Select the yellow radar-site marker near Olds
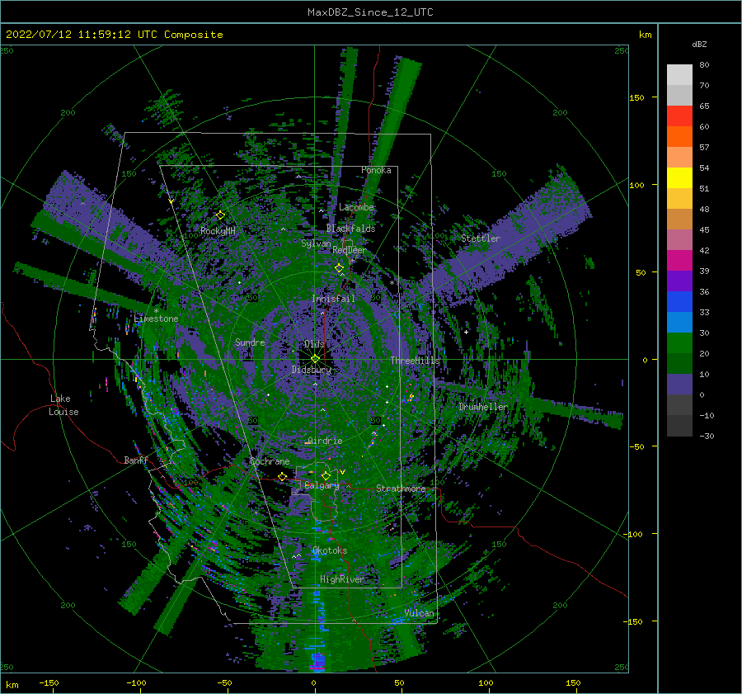Viewport: 742px width, 694px height. coord(315,359)
